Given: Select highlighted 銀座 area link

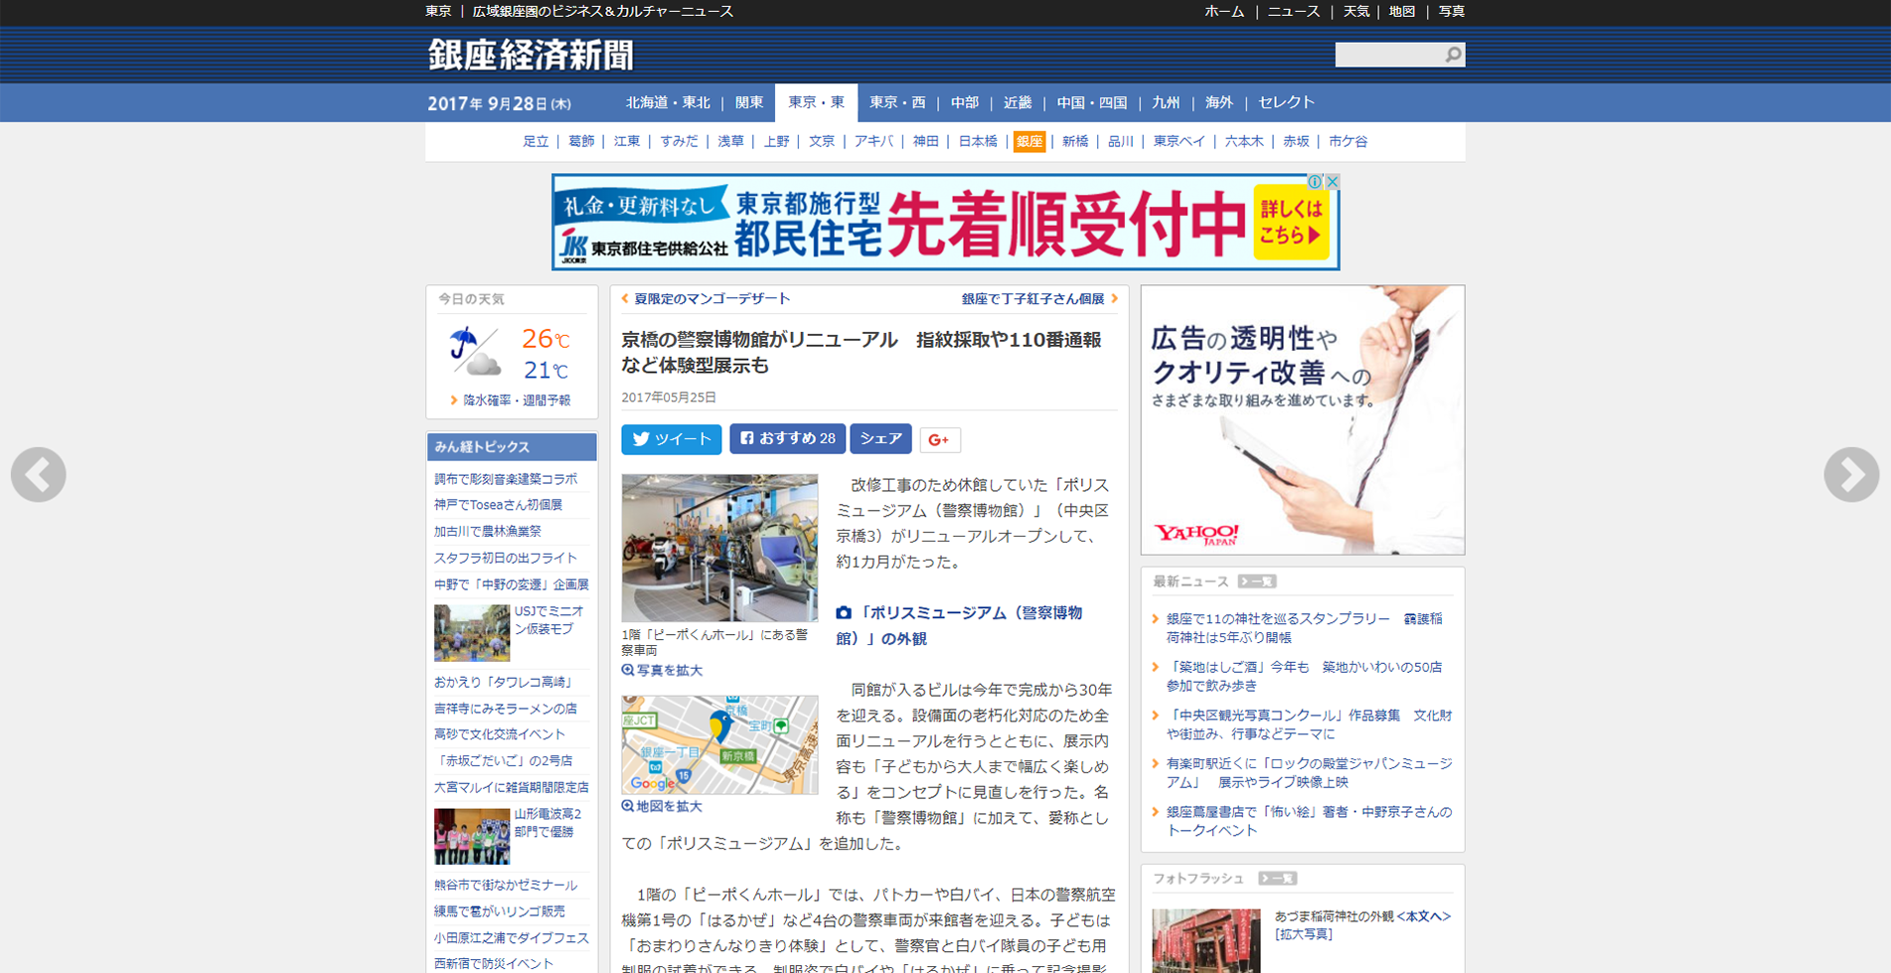Looking at the screenshot, I should (1028, 142).
